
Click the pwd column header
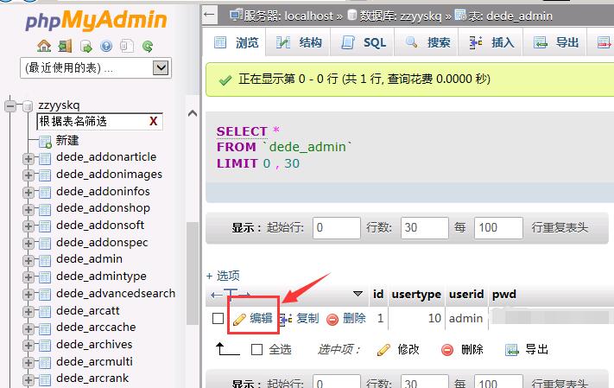pyautogui.click(x=504, y=295)
